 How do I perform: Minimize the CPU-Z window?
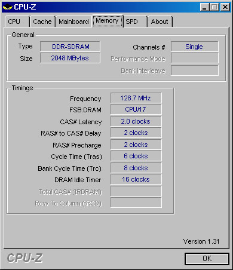click(x=204, y=7)
